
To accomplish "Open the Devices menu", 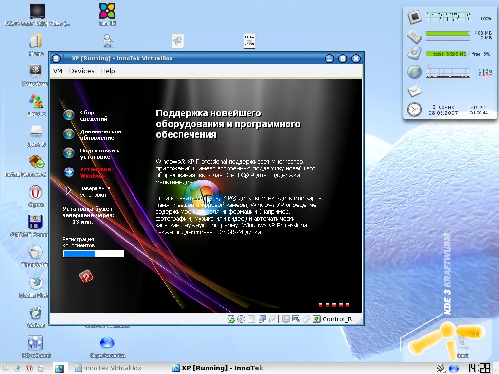I will tap(81, 71).
